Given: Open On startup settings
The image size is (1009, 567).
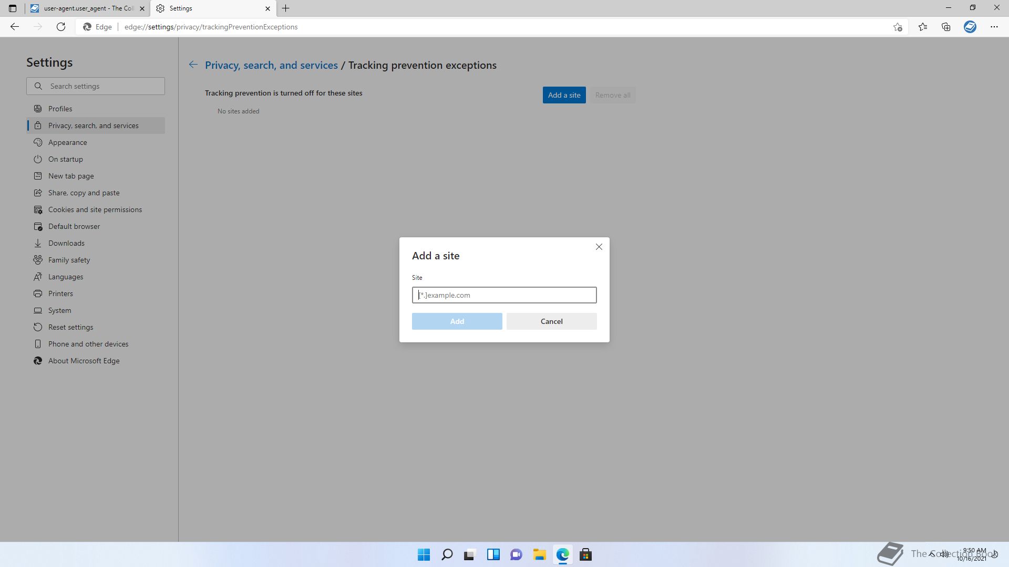Looking at the screenshot, I should 96,159.
